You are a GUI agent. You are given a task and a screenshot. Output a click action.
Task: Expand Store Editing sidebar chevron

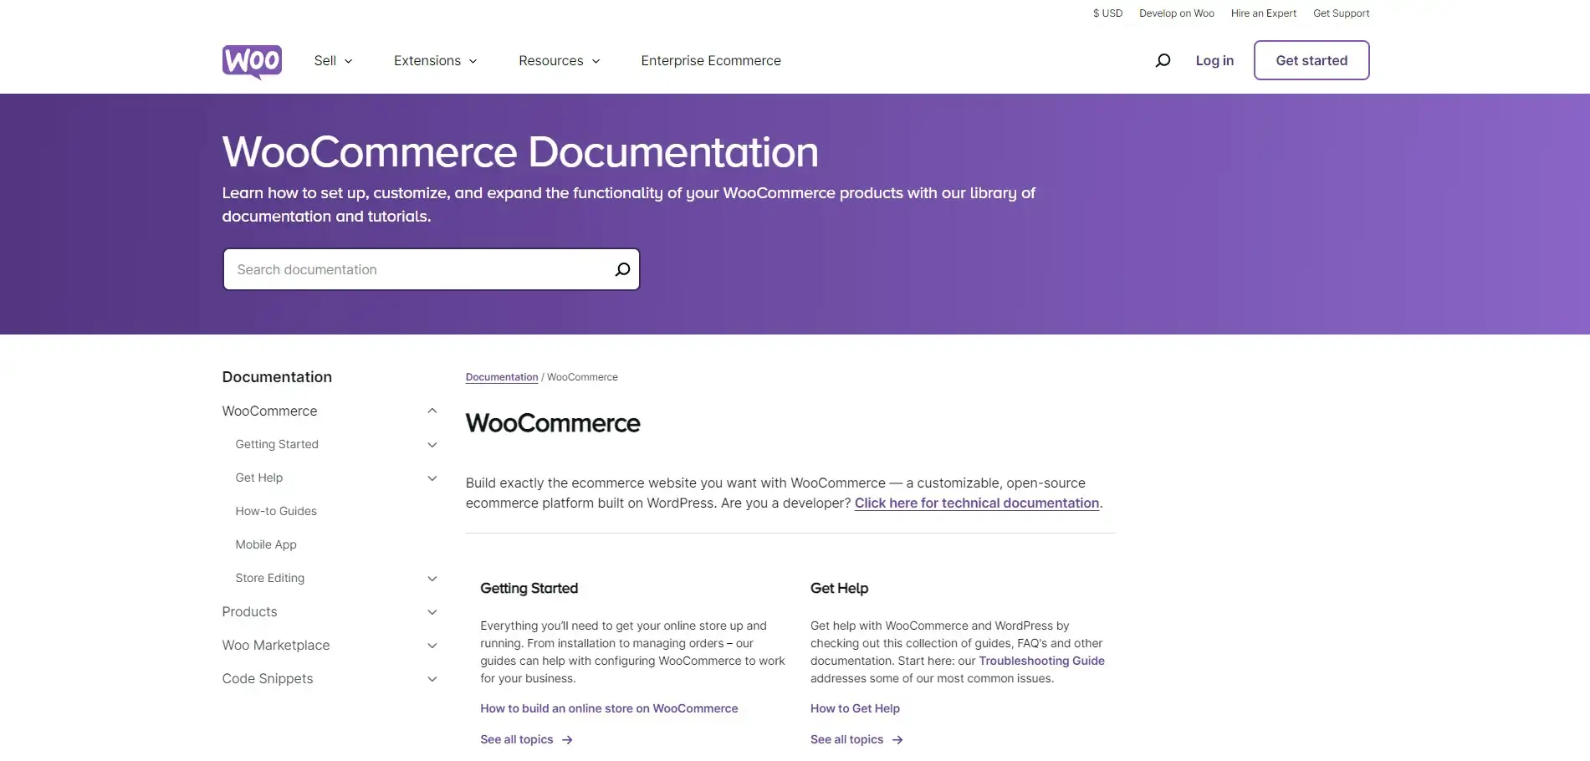(x=432, y=578)
